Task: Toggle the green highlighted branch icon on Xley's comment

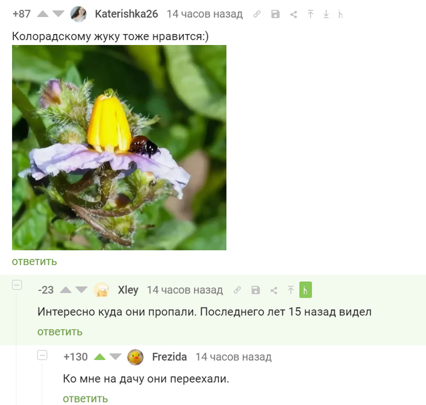Action: [306, 290]
